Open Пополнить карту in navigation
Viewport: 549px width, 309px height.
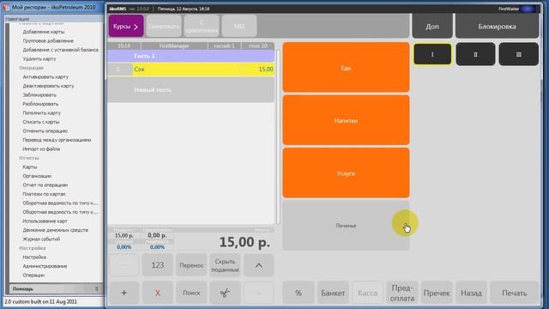click(42, 112)
